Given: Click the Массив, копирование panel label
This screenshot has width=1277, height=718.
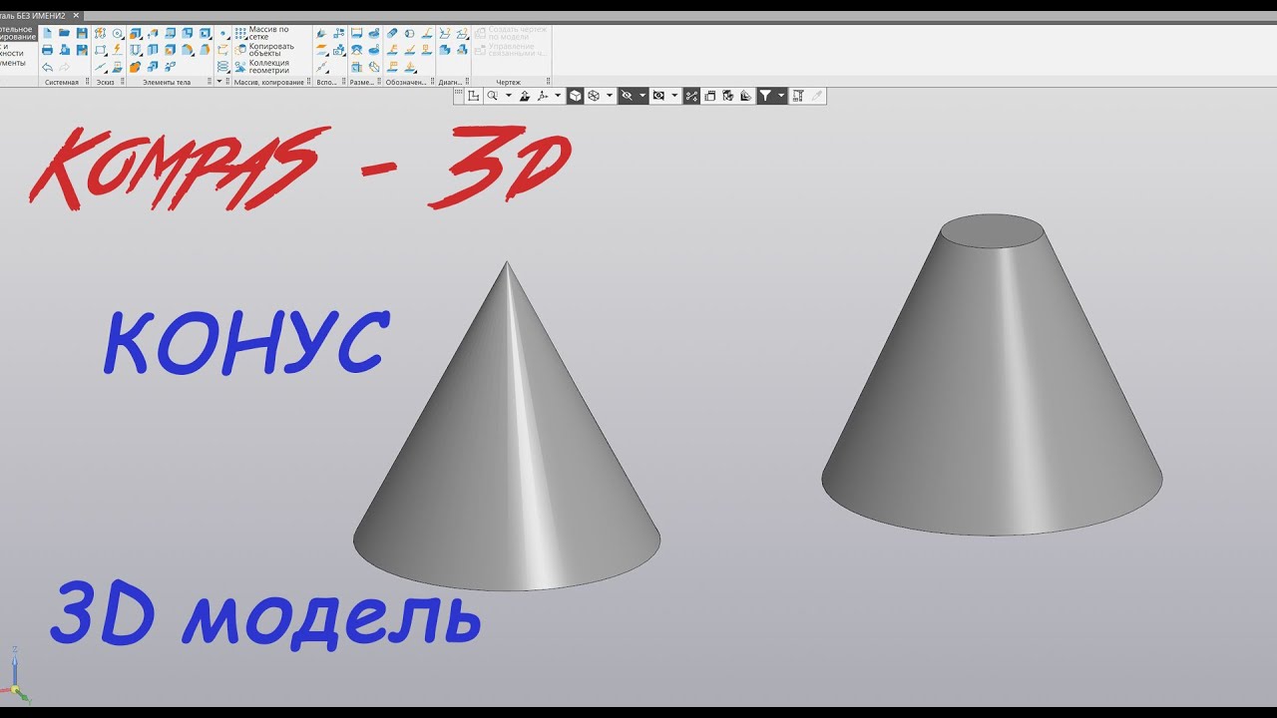Looking at the screenshot, I should pyautogui.click(x=268, y=82).
